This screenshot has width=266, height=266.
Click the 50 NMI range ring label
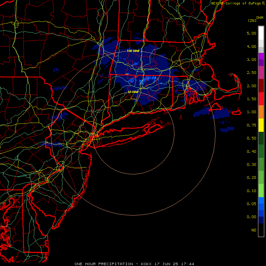133,92
